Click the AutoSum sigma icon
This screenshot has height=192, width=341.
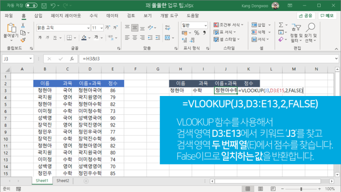point(281,25)
